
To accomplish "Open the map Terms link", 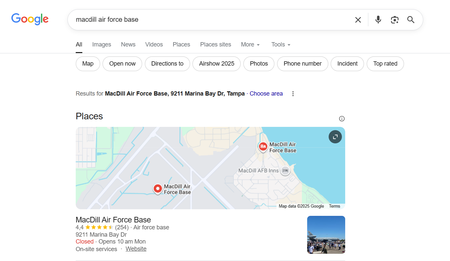I will click(335, 206).
